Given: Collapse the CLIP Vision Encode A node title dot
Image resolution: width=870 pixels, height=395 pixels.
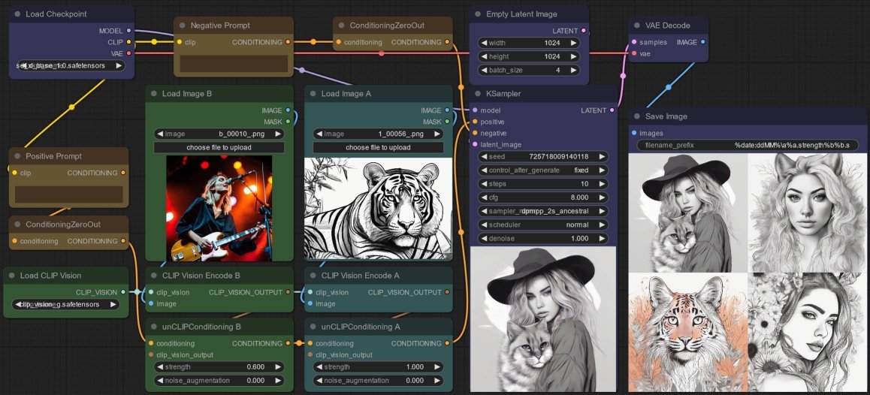Looking at the screenshot, I should pos(313,275).
